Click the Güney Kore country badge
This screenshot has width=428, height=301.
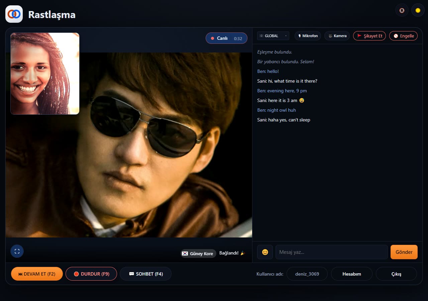[198, 254]
